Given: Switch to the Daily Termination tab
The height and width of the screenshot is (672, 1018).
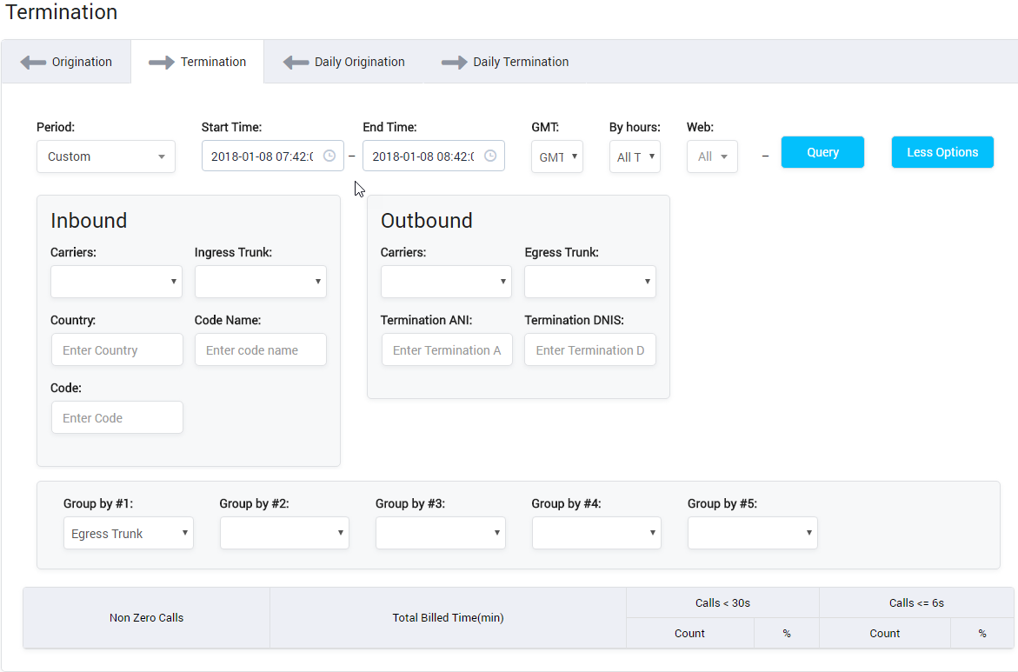Looking at the screenshot, I should click(519, 62).
